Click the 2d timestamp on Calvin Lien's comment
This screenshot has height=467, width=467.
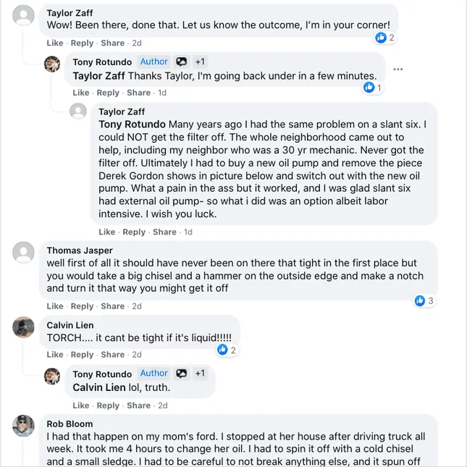tap(137, 355)
